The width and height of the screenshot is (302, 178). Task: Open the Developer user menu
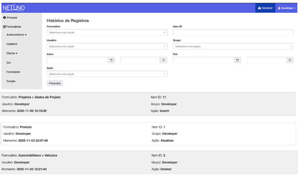coord(287,8)
